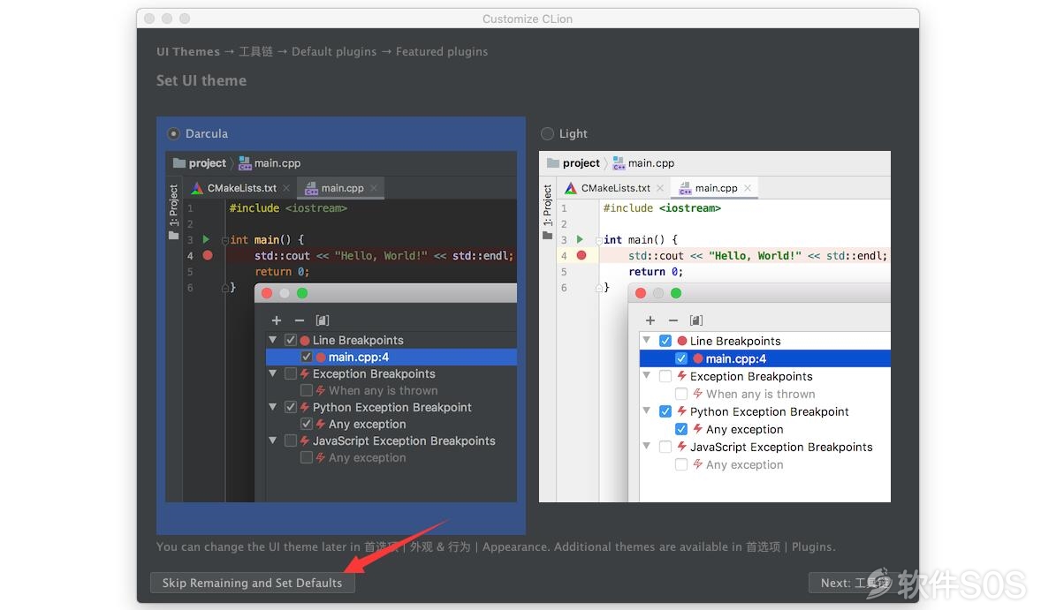The image size is (1041, 610).
Task: Open main.cpp tab in Light preview
Action: click(715, 188)
